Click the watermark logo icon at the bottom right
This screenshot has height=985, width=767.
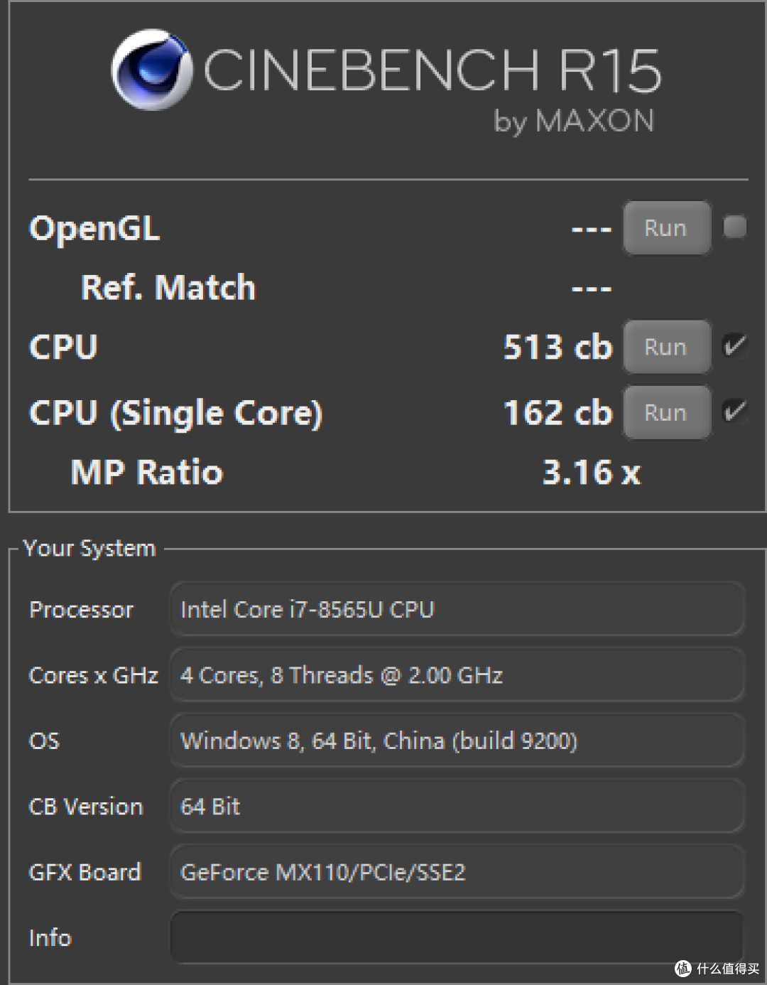click(x=683, y=968)
